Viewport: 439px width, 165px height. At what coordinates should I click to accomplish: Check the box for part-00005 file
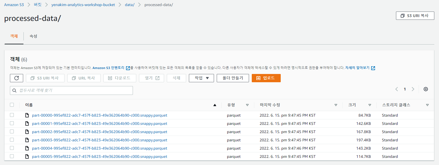(12, 156)
